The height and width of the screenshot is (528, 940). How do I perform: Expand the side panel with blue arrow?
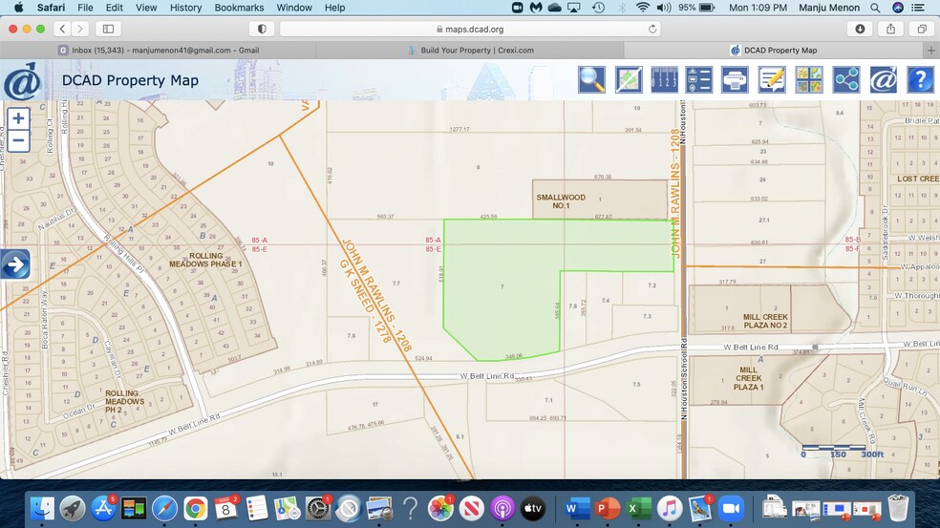click(15, 264)
